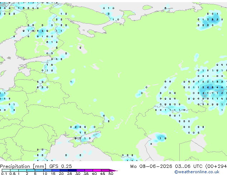Choose the 10–15 mm legend color box
Screen dimensions: 227x175
tap(47, 170)
